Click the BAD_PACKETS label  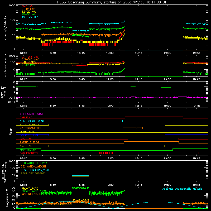(x=29, y=153)
